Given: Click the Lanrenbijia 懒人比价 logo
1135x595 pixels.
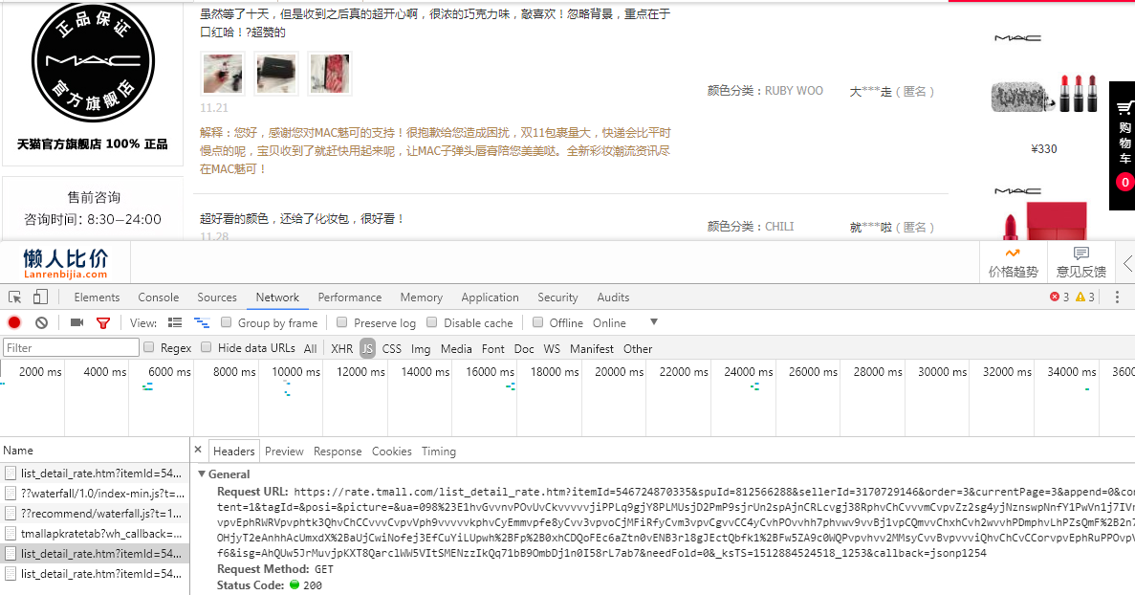Looking at the screenshot, I should coord(66,263).
